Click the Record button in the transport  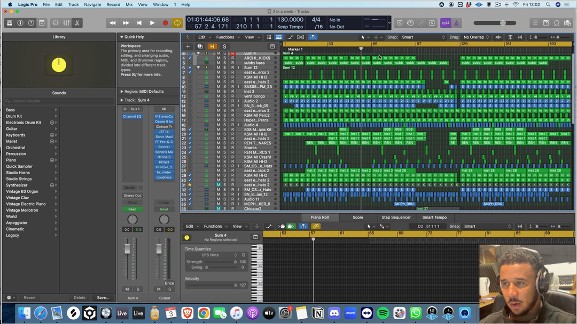pos(165,23)
